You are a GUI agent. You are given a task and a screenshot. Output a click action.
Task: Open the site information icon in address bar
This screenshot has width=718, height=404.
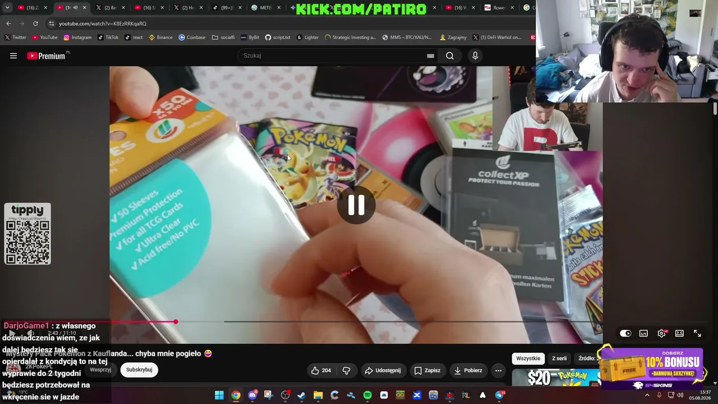[52, 24]
